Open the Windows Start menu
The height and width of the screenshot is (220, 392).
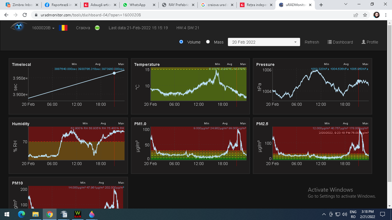[7, 214]
